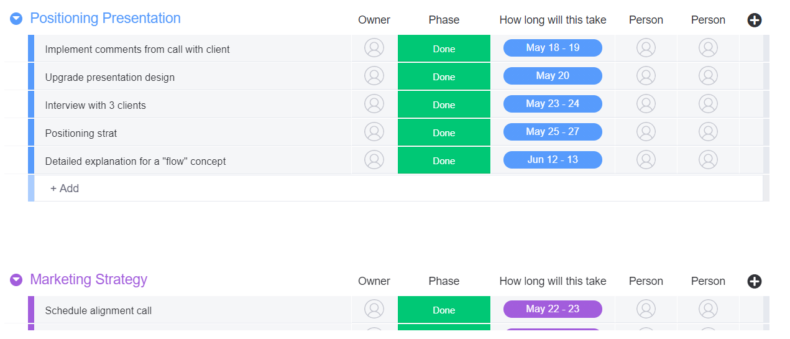Set first Person on Schedule alignment call
This screenshot has width=790, height=339.
646,309
